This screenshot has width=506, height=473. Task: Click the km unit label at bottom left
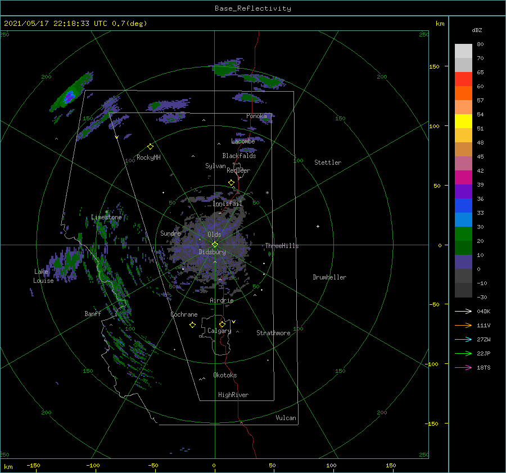coord(8,467)
